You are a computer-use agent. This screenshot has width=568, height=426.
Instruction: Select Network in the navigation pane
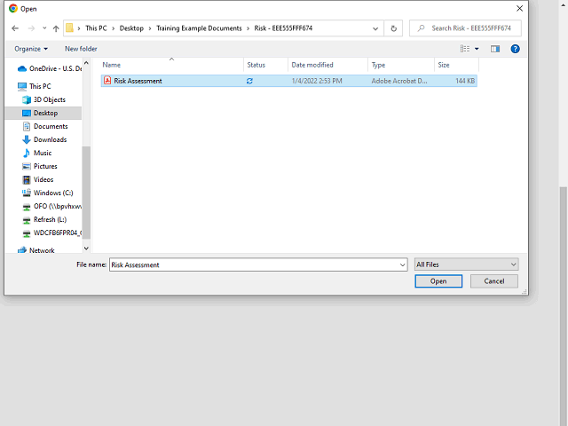[35, 250]
